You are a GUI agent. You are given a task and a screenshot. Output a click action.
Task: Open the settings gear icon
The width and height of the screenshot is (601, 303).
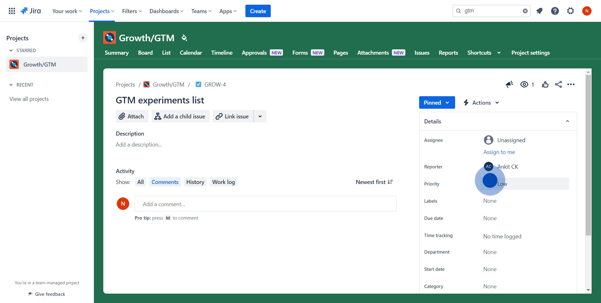(571, 11)
